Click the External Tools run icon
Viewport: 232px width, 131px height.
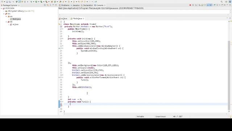(46, 1)
